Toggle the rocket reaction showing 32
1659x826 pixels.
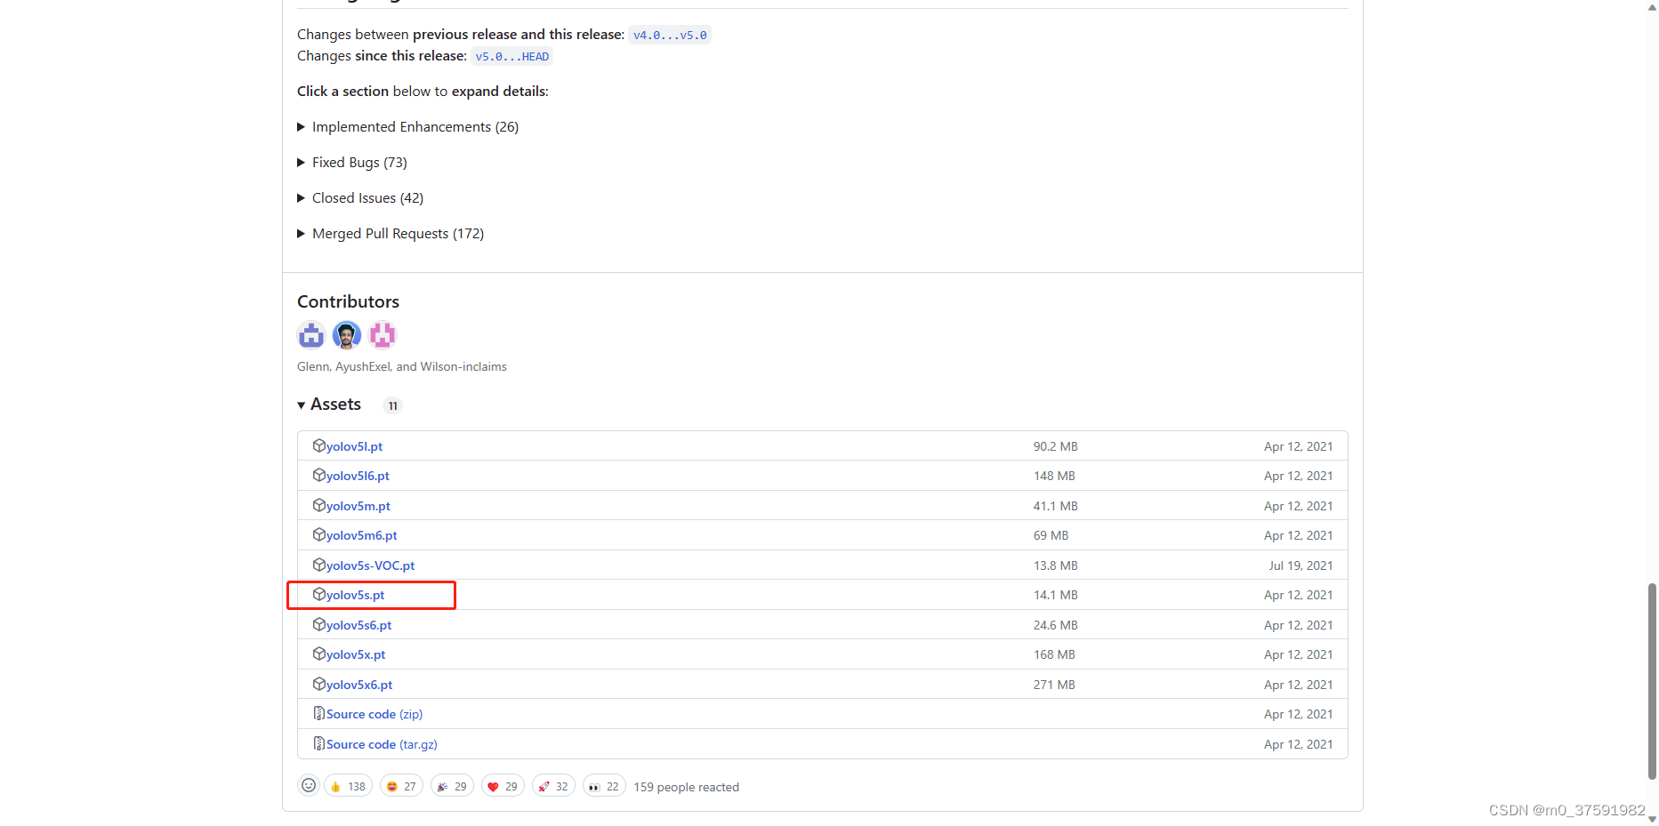(x=553, y=786)
